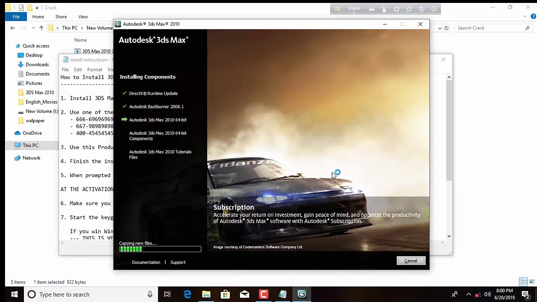The image size is (537, 302).
Task: Open the Action Center notifications
Action: pos(526,294)
